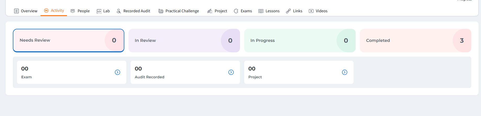Switch to the Lessons tab
Viewport: 481px width, 116px height.
coord(272,11)
